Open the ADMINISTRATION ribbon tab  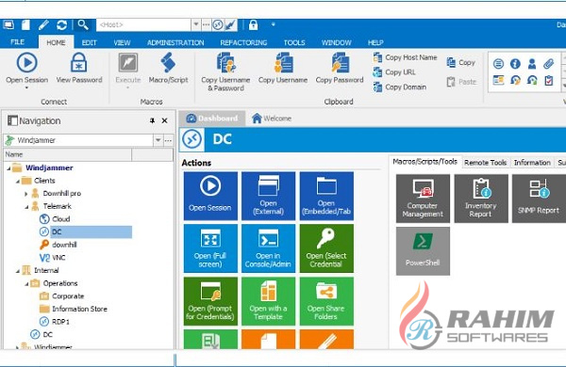click(175, 42)
